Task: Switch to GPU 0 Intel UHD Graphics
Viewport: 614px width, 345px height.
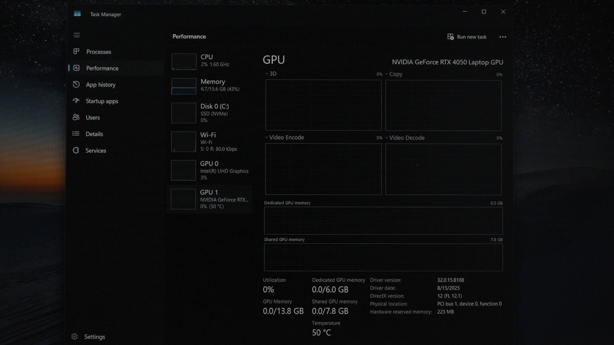Action: pos(209,170)
